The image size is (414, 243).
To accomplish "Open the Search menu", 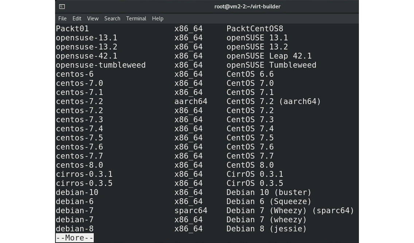I will click(112, 19).
